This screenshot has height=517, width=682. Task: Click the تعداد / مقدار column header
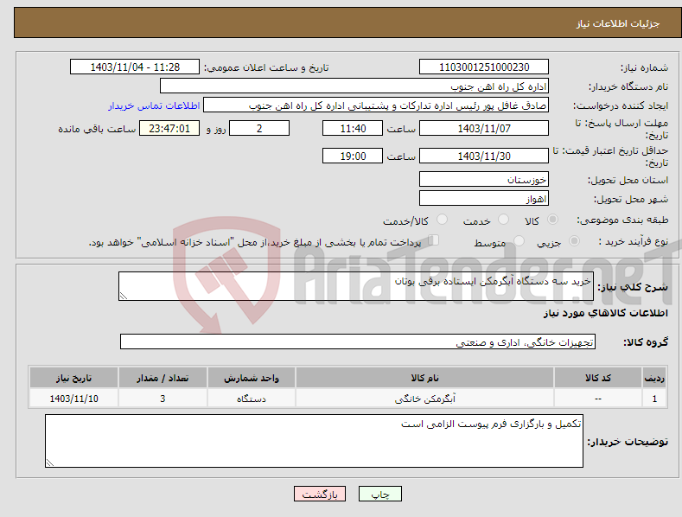tap(163, 378)
